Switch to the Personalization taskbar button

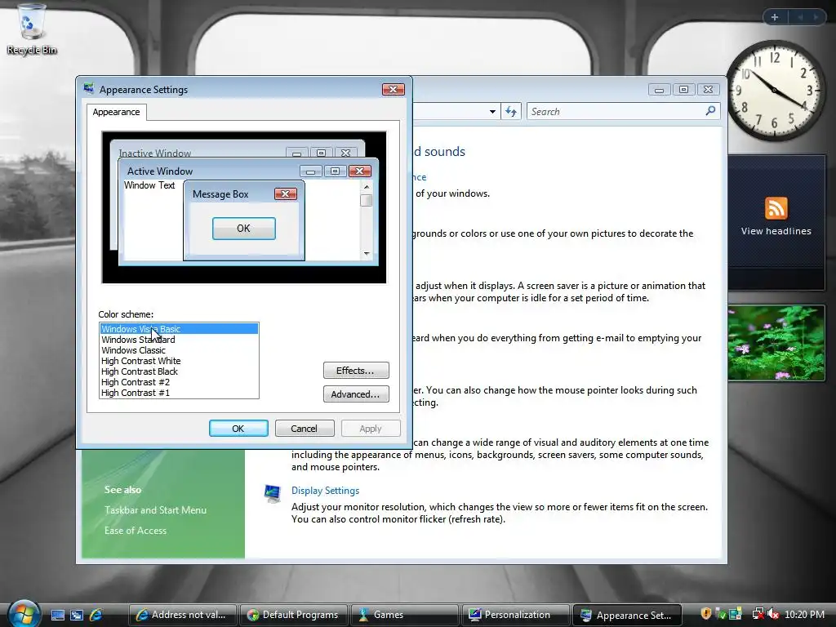pos(516,615)
